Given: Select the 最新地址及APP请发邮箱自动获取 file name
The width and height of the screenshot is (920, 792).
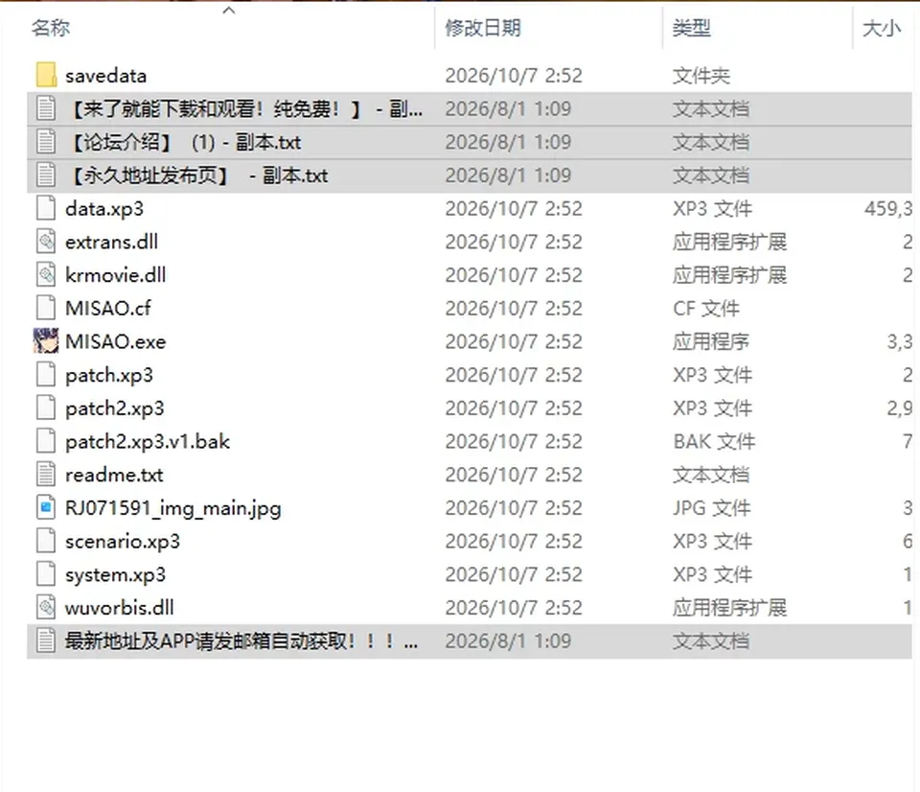Looking at the screenshot, I should 241,641.
